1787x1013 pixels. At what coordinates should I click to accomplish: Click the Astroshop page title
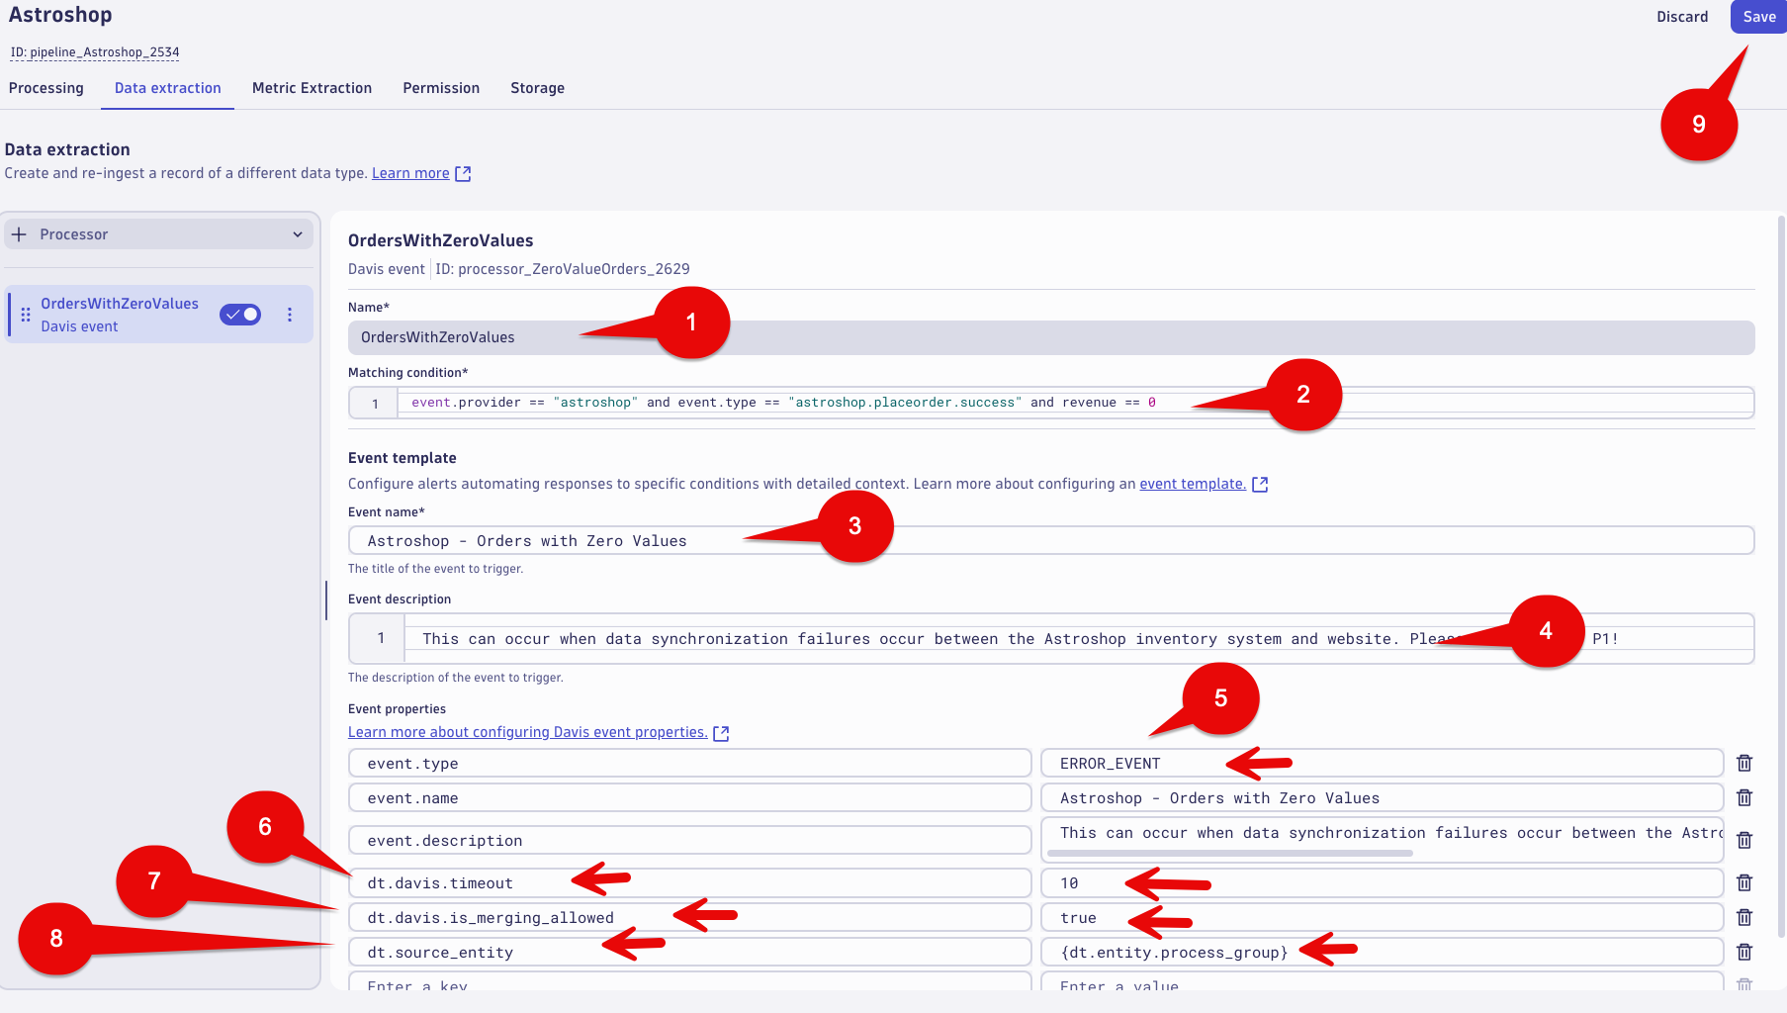point(60,15)
